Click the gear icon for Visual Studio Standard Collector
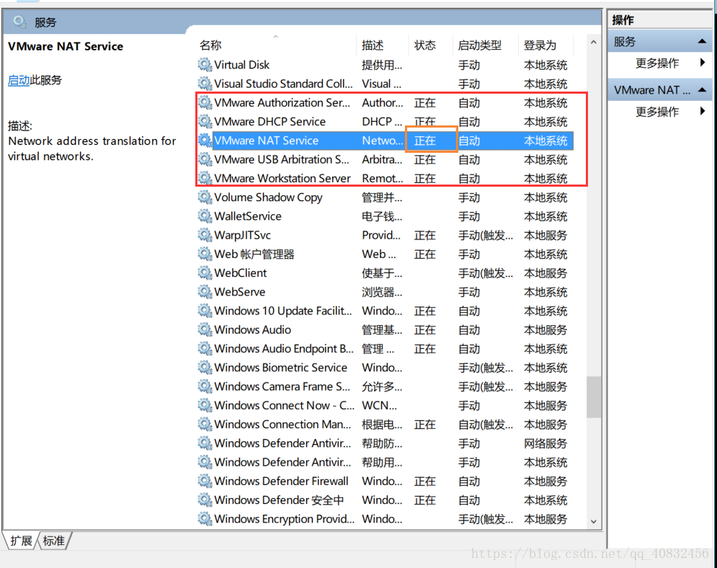Screen dimensions: 717x568 (205, 84)
